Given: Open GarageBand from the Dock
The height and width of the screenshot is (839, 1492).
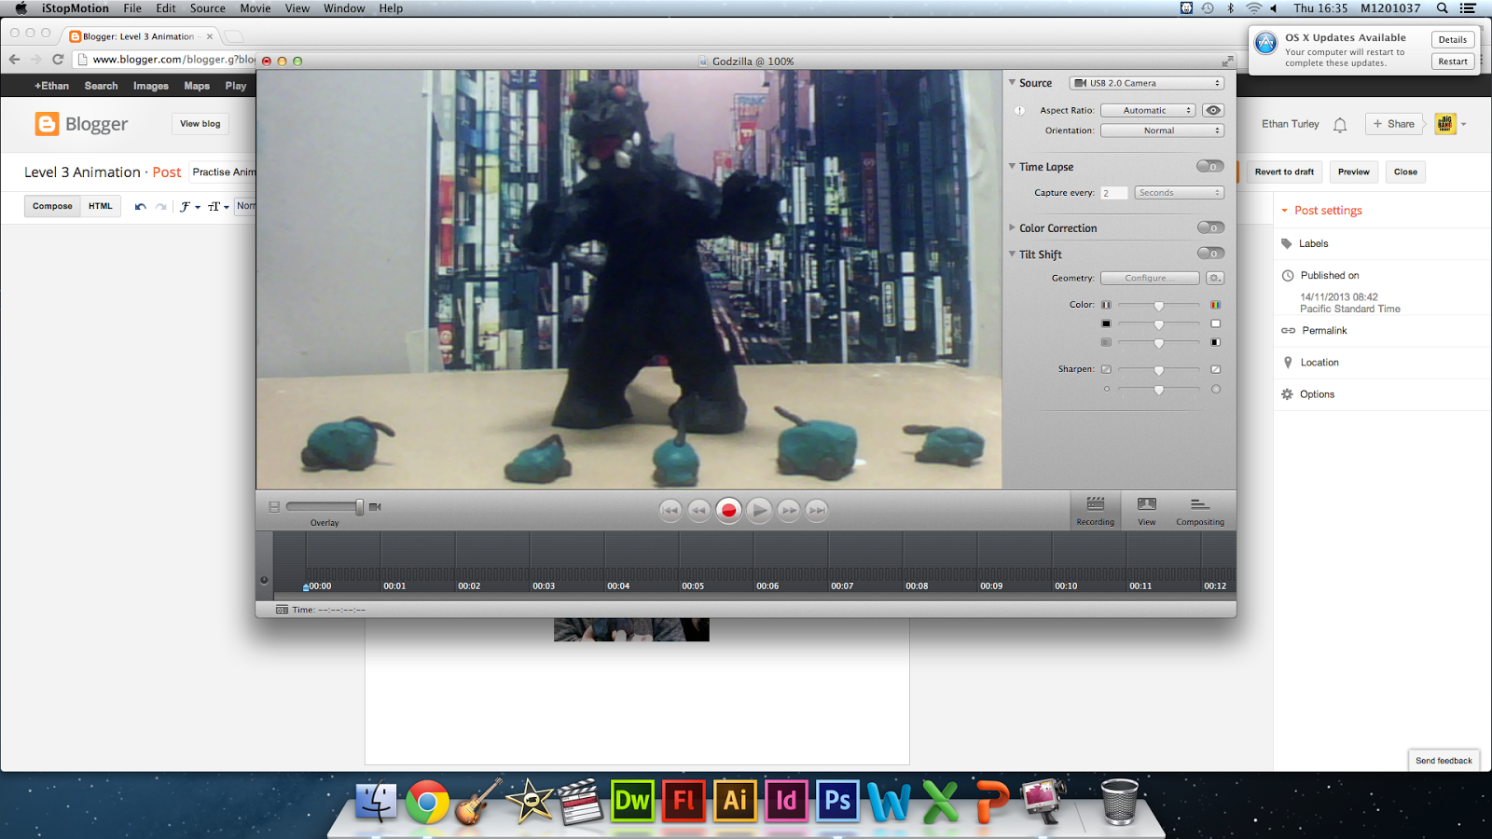Looking at the screenshot, I should click(478, 801).
